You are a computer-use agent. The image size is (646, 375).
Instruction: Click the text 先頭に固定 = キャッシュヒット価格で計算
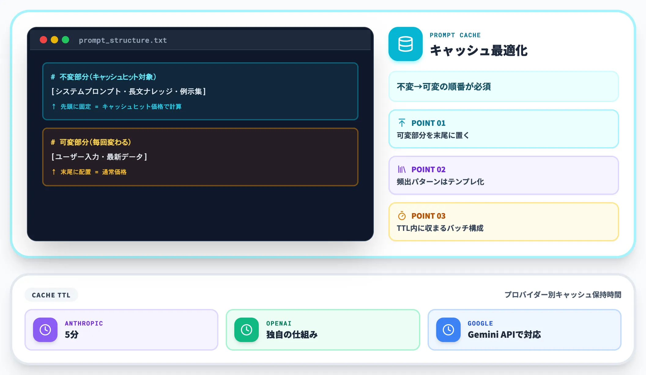121,106
